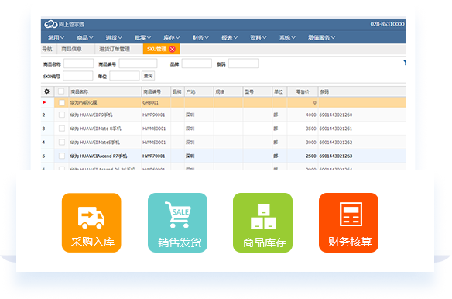Image resolution: width=452 pixels, height=299 pixels.
Task: Sort by 商品名称 column header
Action: coord(105,91)
